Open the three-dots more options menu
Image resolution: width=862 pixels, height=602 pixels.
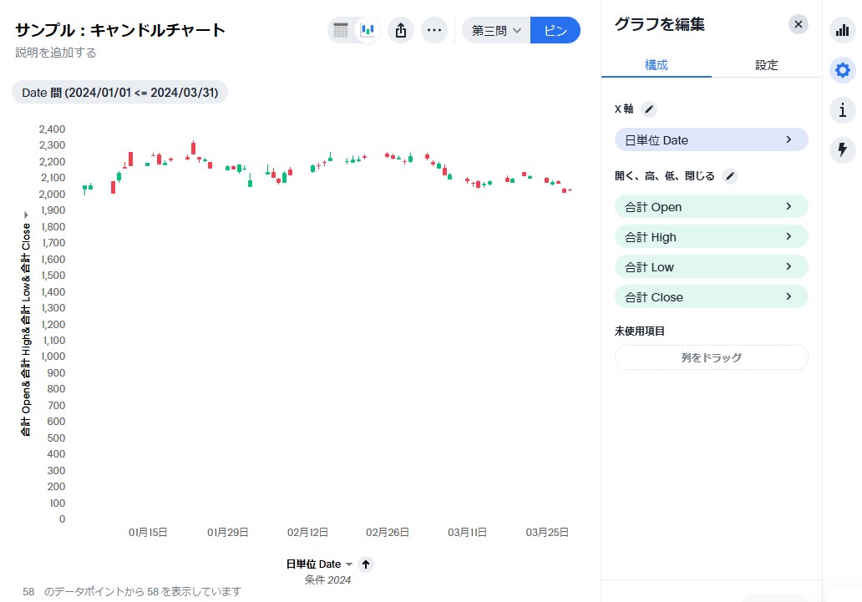tap(434, 31)
